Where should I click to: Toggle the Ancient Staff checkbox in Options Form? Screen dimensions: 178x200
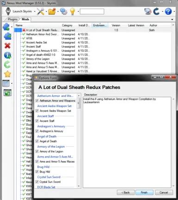click(37, 121)
